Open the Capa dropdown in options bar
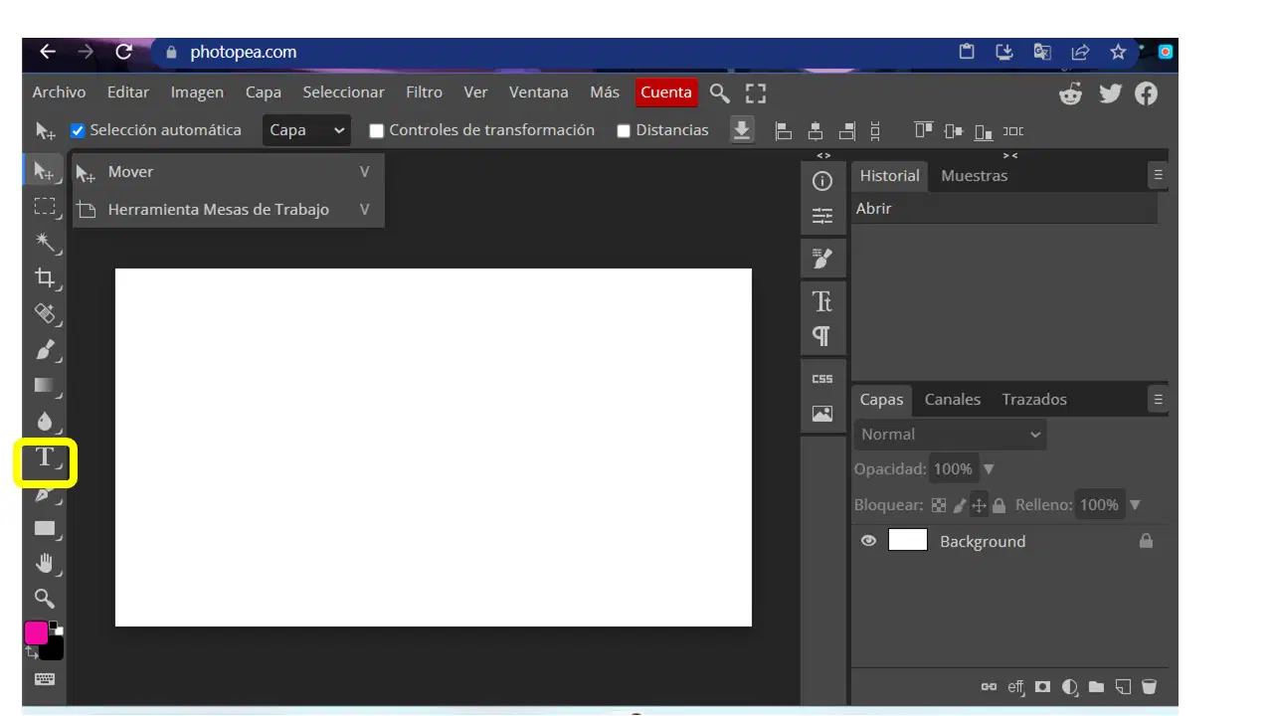Screen dimensions: 1273x716 click(x=306, y=130)
